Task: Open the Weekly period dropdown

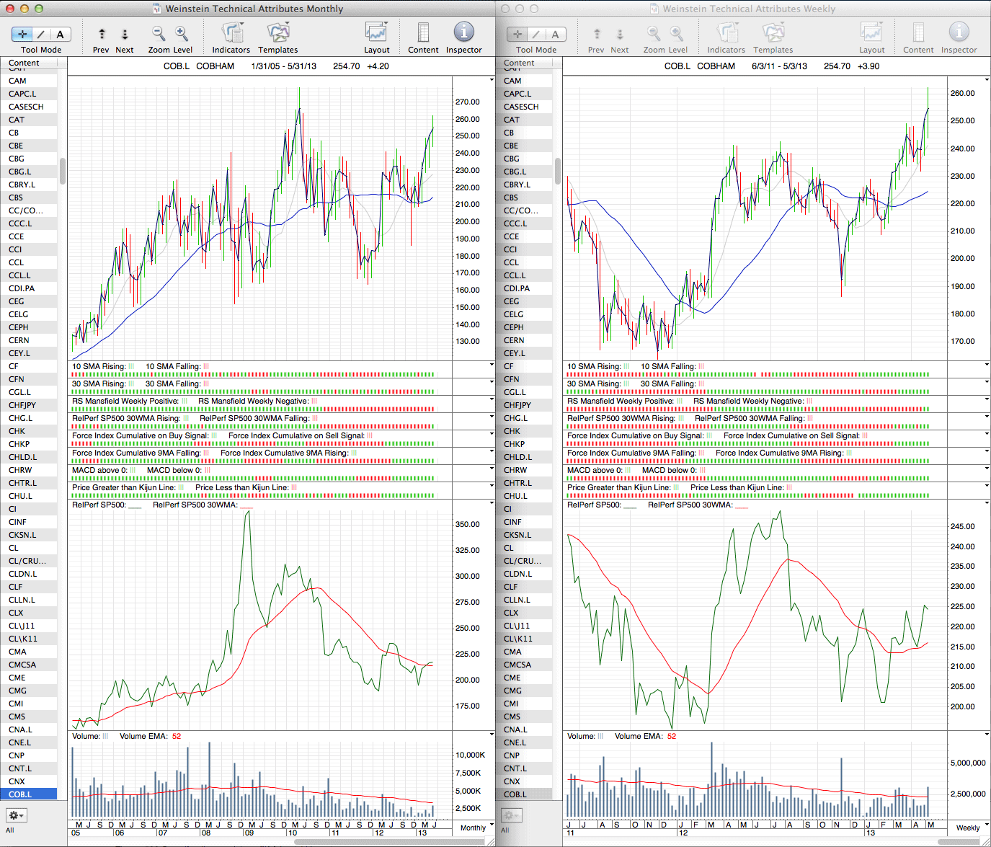Action: [972, 828]
